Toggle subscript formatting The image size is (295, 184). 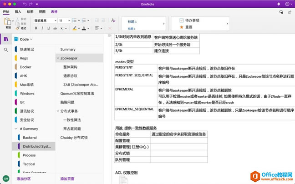[x=61, y=28]
